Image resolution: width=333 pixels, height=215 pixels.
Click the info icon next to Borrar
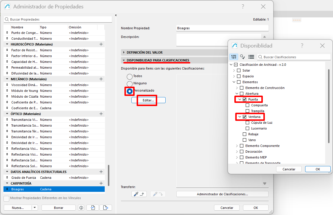point(81,208)
